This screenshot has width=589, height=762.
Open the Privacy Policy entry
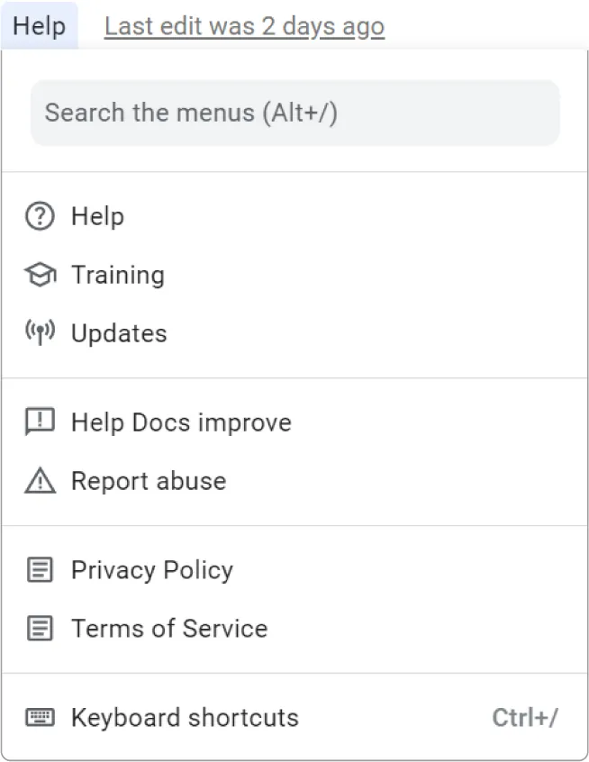[x=151, y=569]
